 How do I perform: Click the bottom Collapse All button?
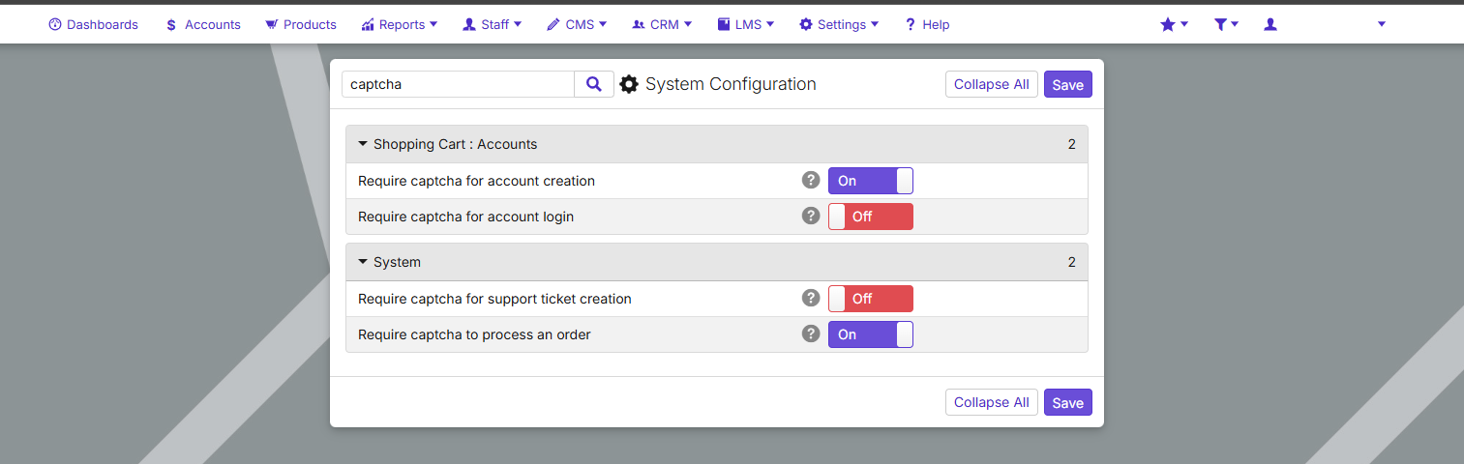992,402
